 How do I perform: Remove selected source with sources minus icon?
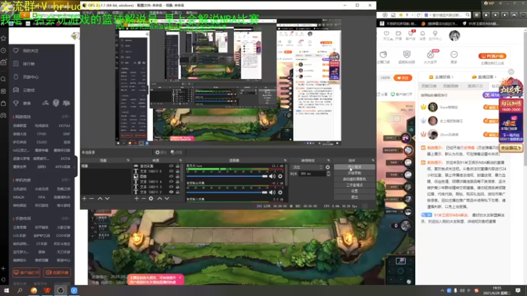click(144, 199)
